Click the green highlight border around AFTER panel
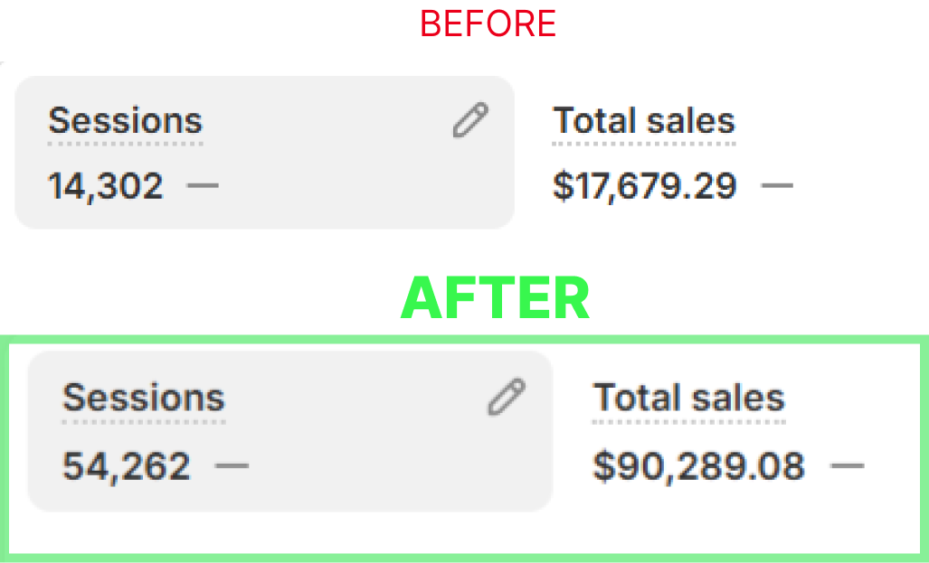929x563 pixels. pyautogui.click(x=465, y=340)
